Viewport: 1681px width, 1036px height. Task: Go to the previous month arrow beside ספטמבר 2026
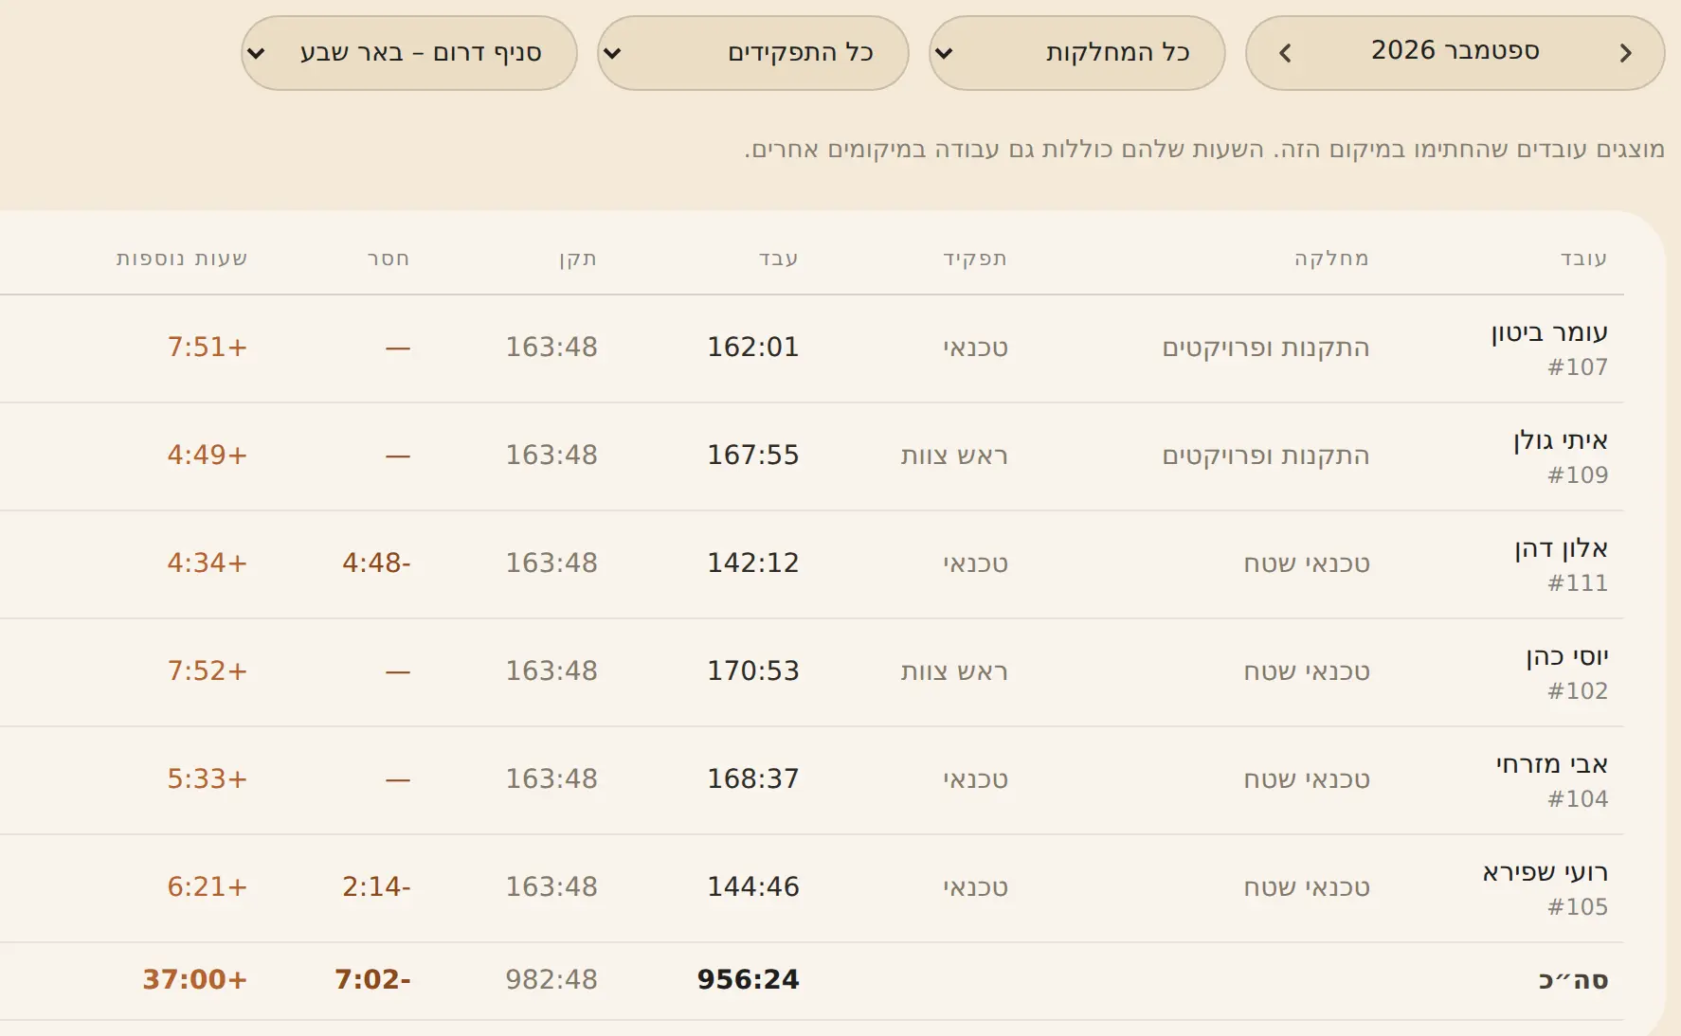[1626, 53]
